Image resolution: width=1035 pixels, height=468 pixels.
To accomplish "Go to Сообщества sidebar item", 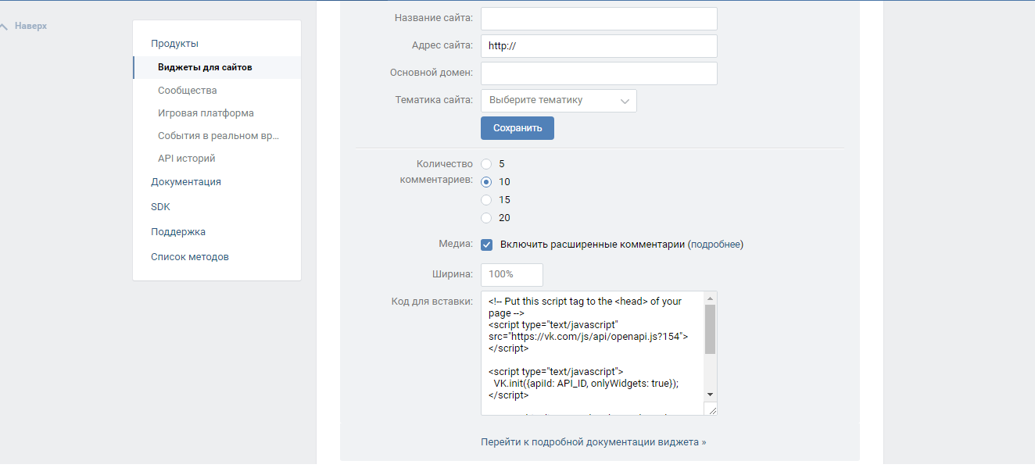I will point(187,91).
